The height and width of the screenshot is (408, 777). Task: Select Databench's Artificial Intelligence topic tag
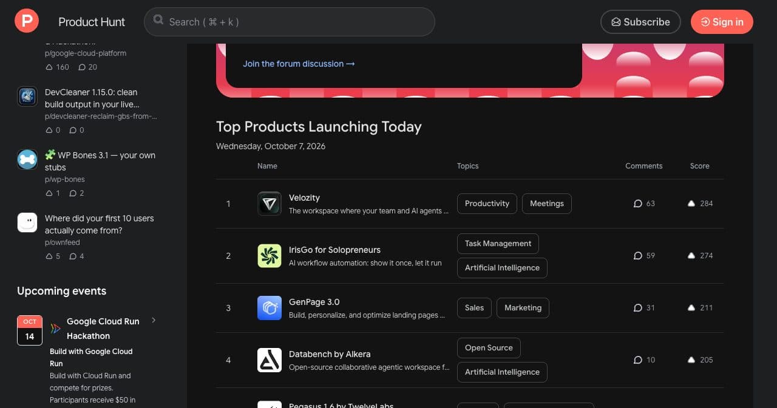tap(502, 372)
